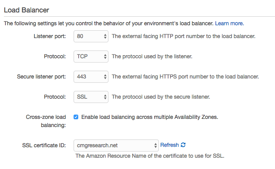Click the circular refresh arrows icon

(x=183, y=145)
